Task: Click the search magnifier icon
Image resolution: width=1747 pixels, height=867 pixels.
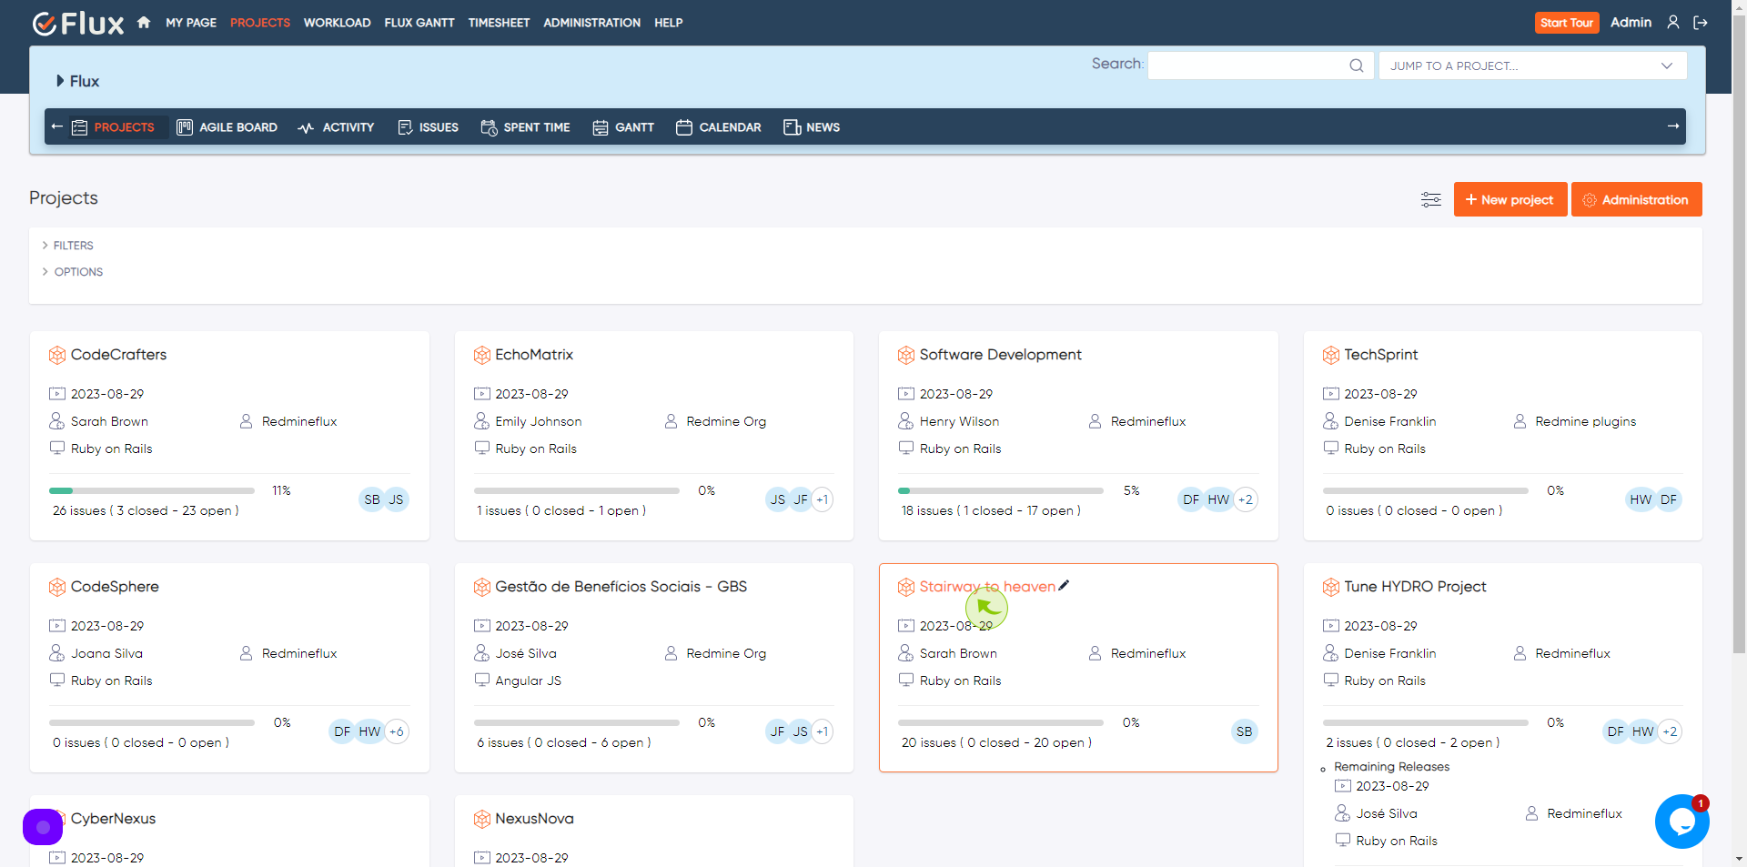Action: pos(1356,66)
